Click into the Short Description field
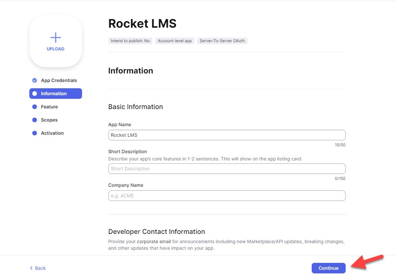Viewport: 396px width, 280px height. [226, 169]
